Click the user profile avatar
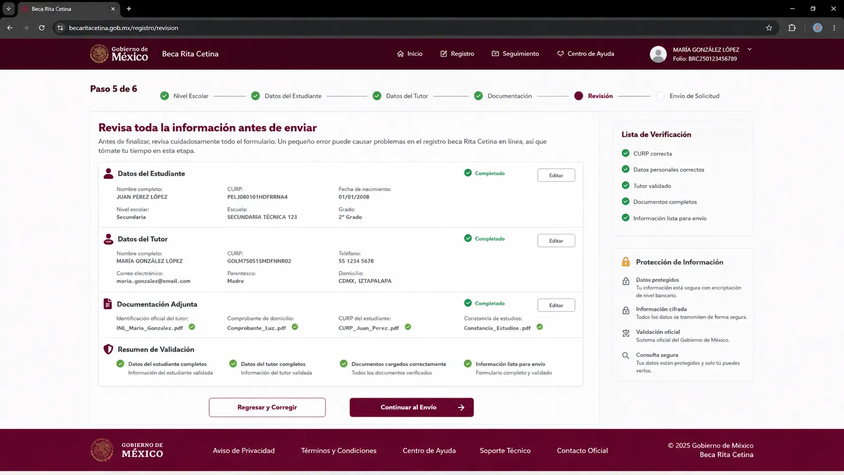The width and height of the screenshot is (844, 475). pyautogui.click(x=658, y=54)
